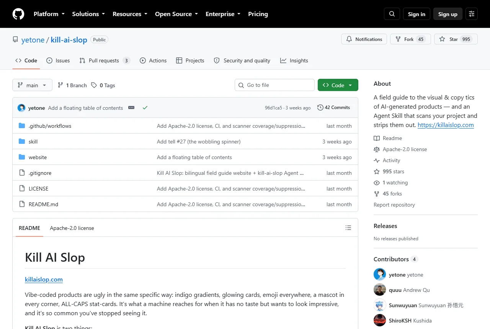Screen dimensions: 490x329
Task: Open the 995 stars link
Action: (x=389, y=171)
